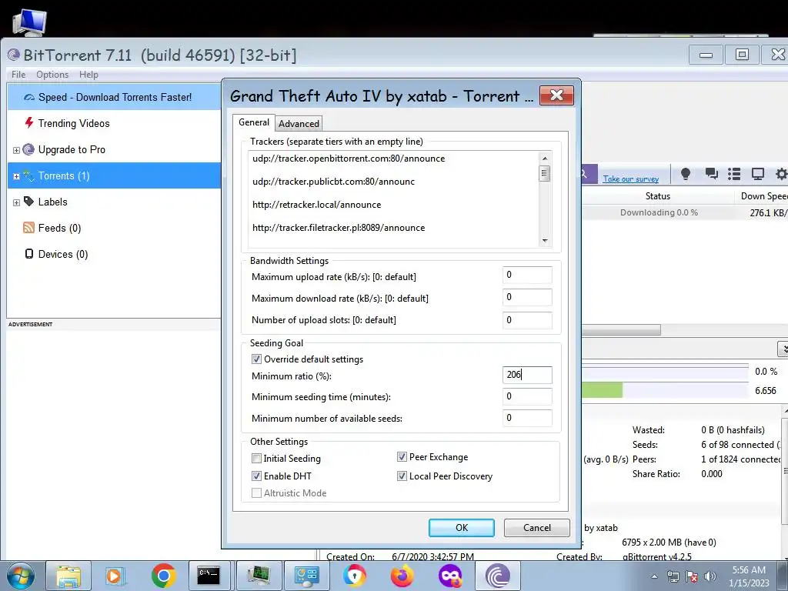
Task: Click the Number of upload slots field
Action: [527, 320]
